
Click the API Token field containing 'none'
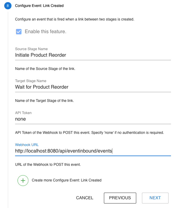tap(93, 119)
